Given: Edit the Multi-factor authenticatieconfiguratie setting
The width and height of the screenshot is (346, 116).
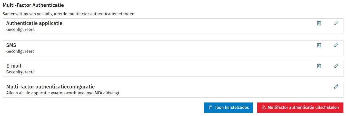Looking at the screenshot, I should (336, 87).
